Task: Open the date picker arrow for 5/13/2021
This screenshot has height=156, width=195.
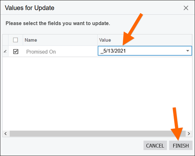Action: (x=188, y=51)
